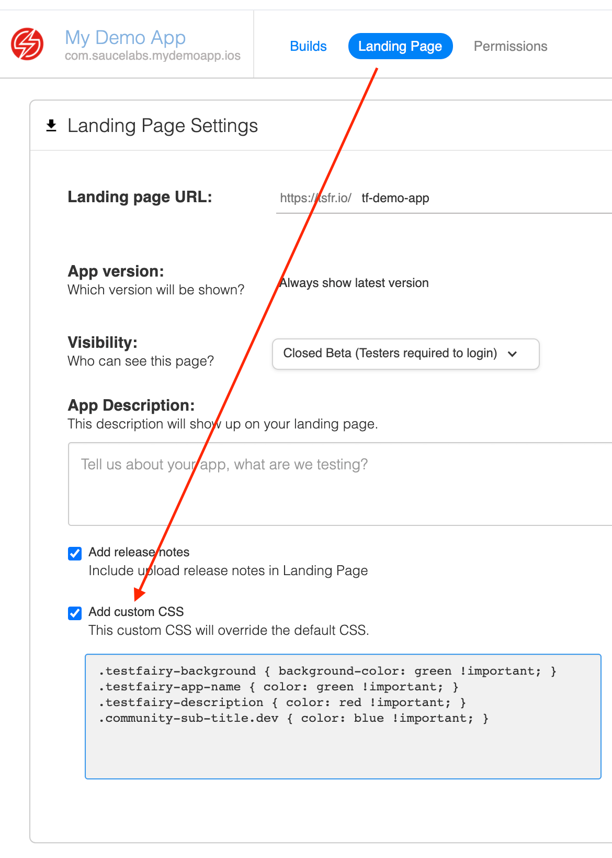Click the com.saucelabs.mydemoapp.ios bundle identifier
The image size is (612, 858).
[x=152, y=56]
